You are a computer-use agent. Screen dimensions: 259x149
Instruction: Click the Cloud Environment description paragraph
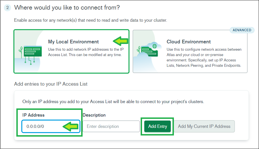point(204,57)
